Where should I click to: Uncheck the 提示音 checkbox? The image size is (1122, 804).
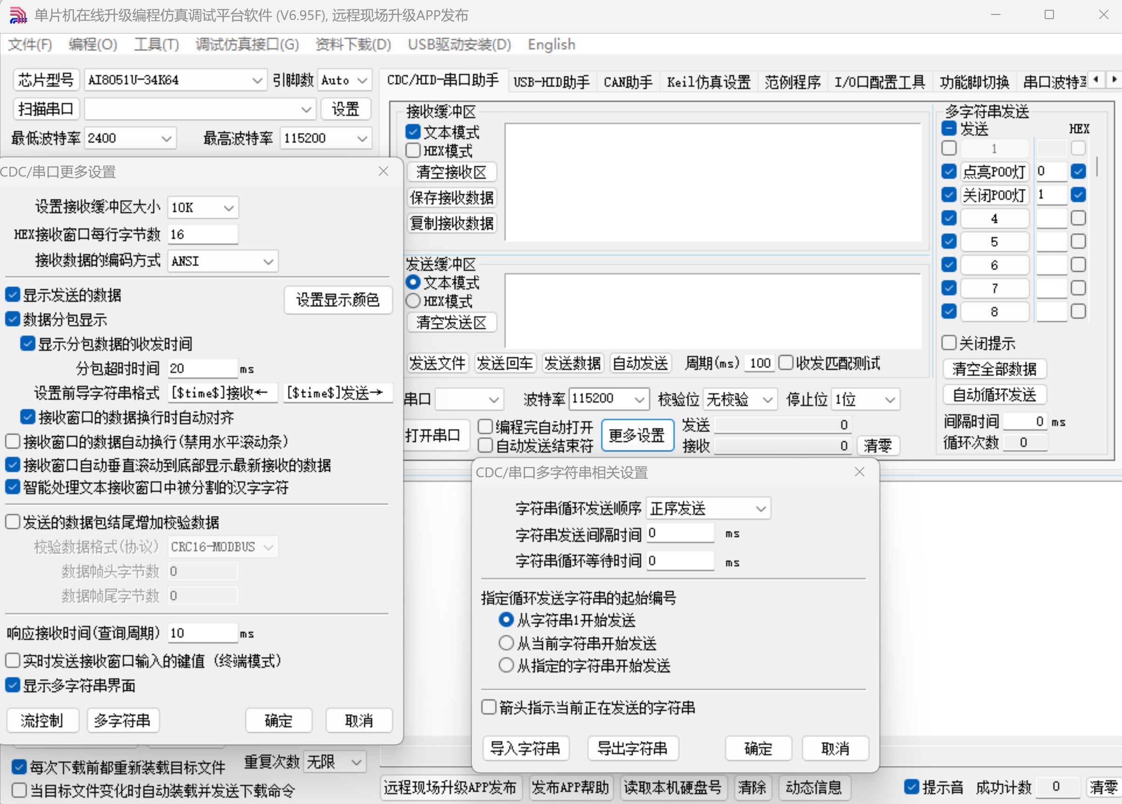point(911,786)
